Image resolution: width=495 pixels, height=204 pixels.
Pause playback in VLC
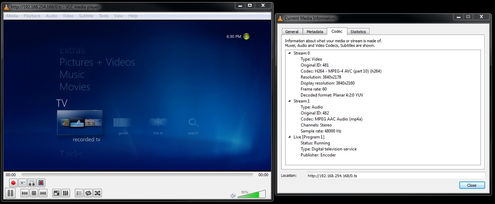pyautogui.click(x=11, y=193)
